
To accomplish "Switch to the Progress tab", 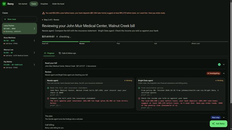I will pos(49,53).
